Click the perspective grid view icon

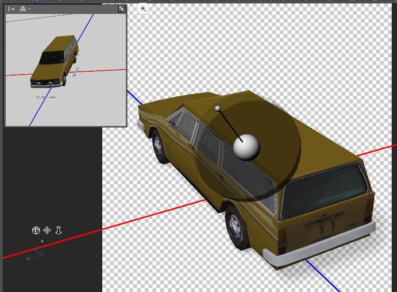23,9
